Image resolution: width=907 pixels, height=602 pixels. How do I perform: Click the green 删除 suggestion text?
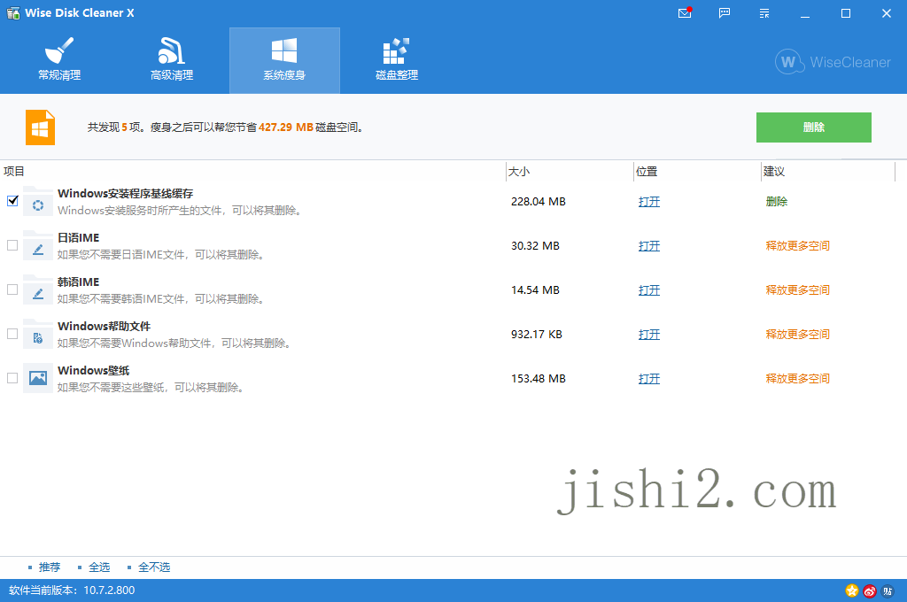777,202
